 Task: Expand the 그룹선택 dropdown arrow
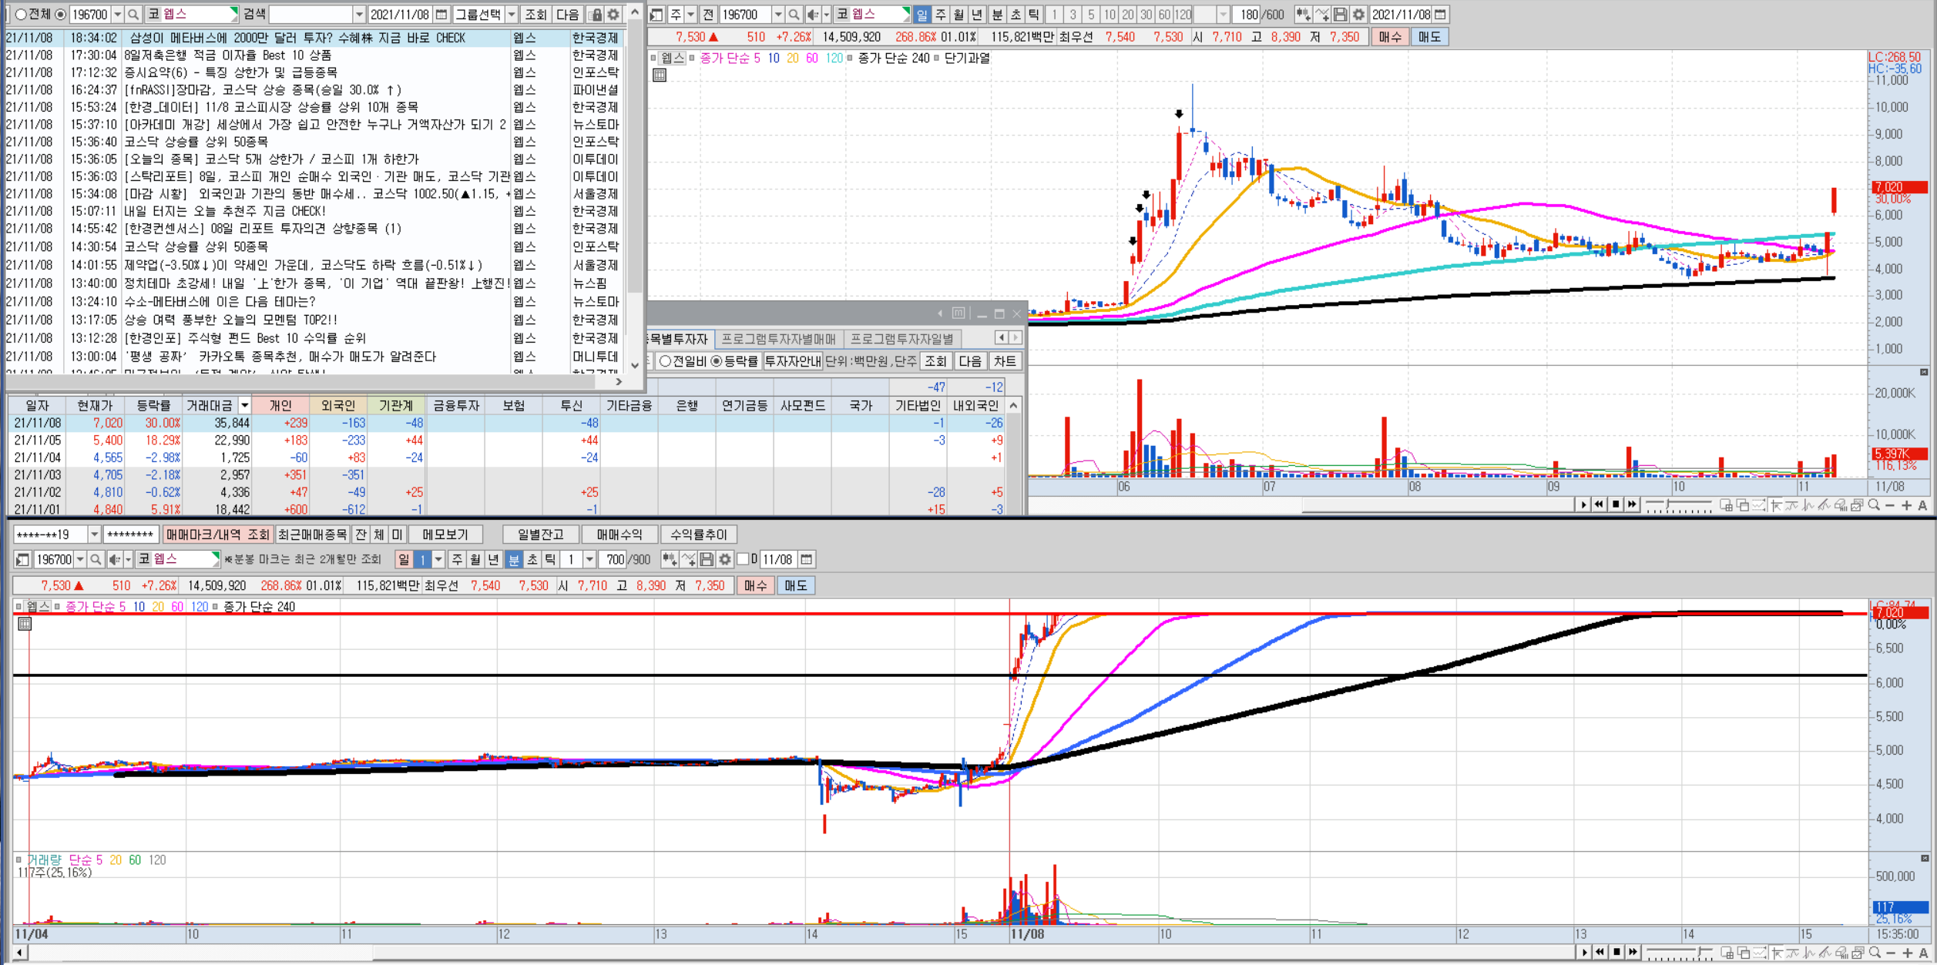(512, 15)
